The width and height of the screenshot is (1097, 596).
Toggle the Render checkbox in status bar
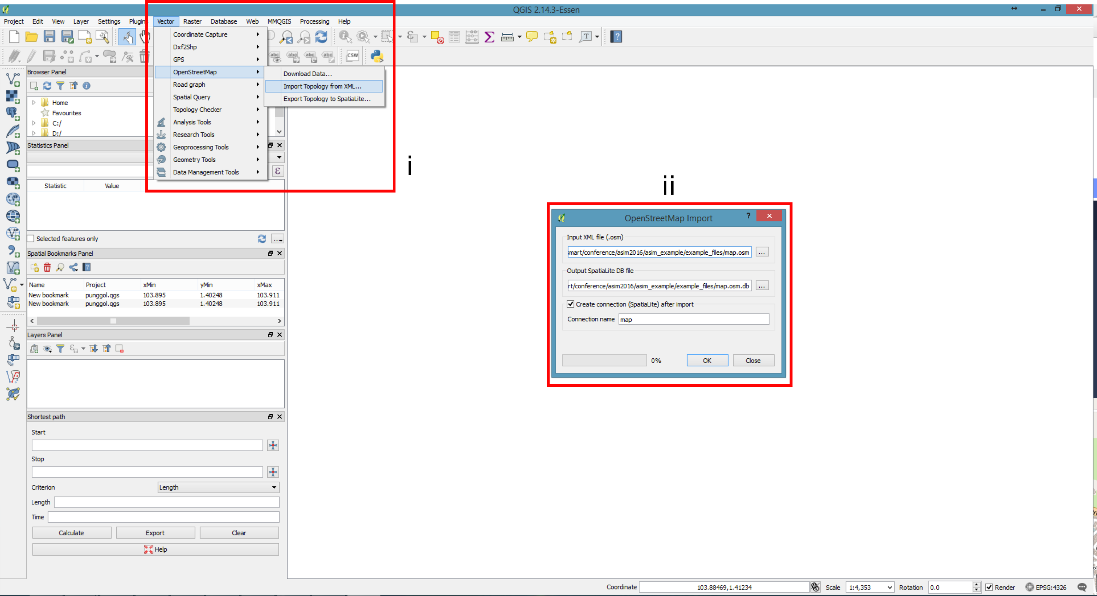[989, 587]
